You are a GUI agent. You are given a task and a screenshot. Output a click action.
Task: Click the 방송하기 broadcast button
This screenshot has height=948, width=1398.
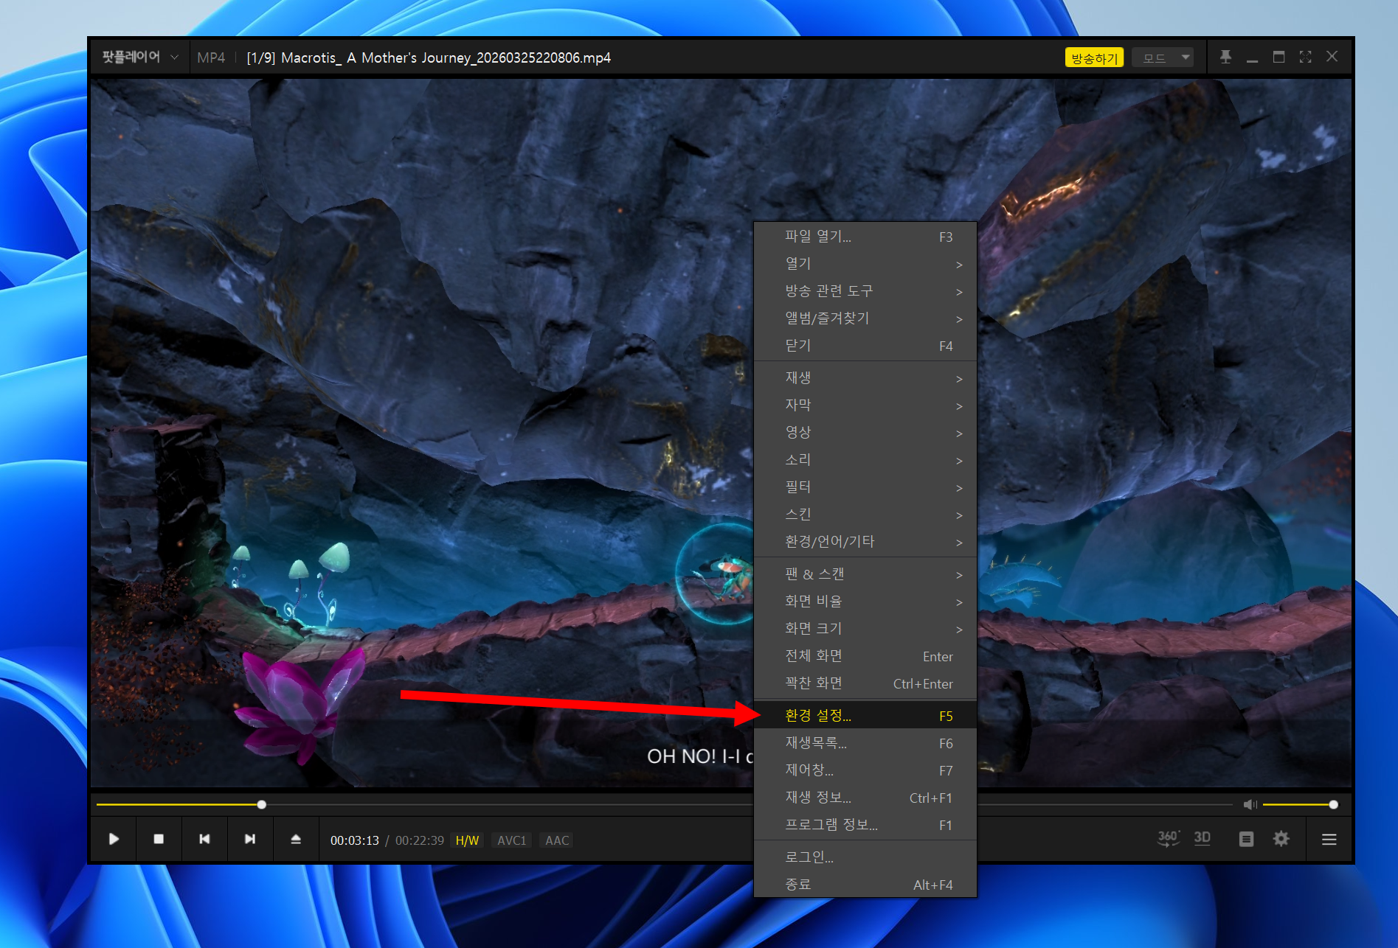coord(1094,57)
